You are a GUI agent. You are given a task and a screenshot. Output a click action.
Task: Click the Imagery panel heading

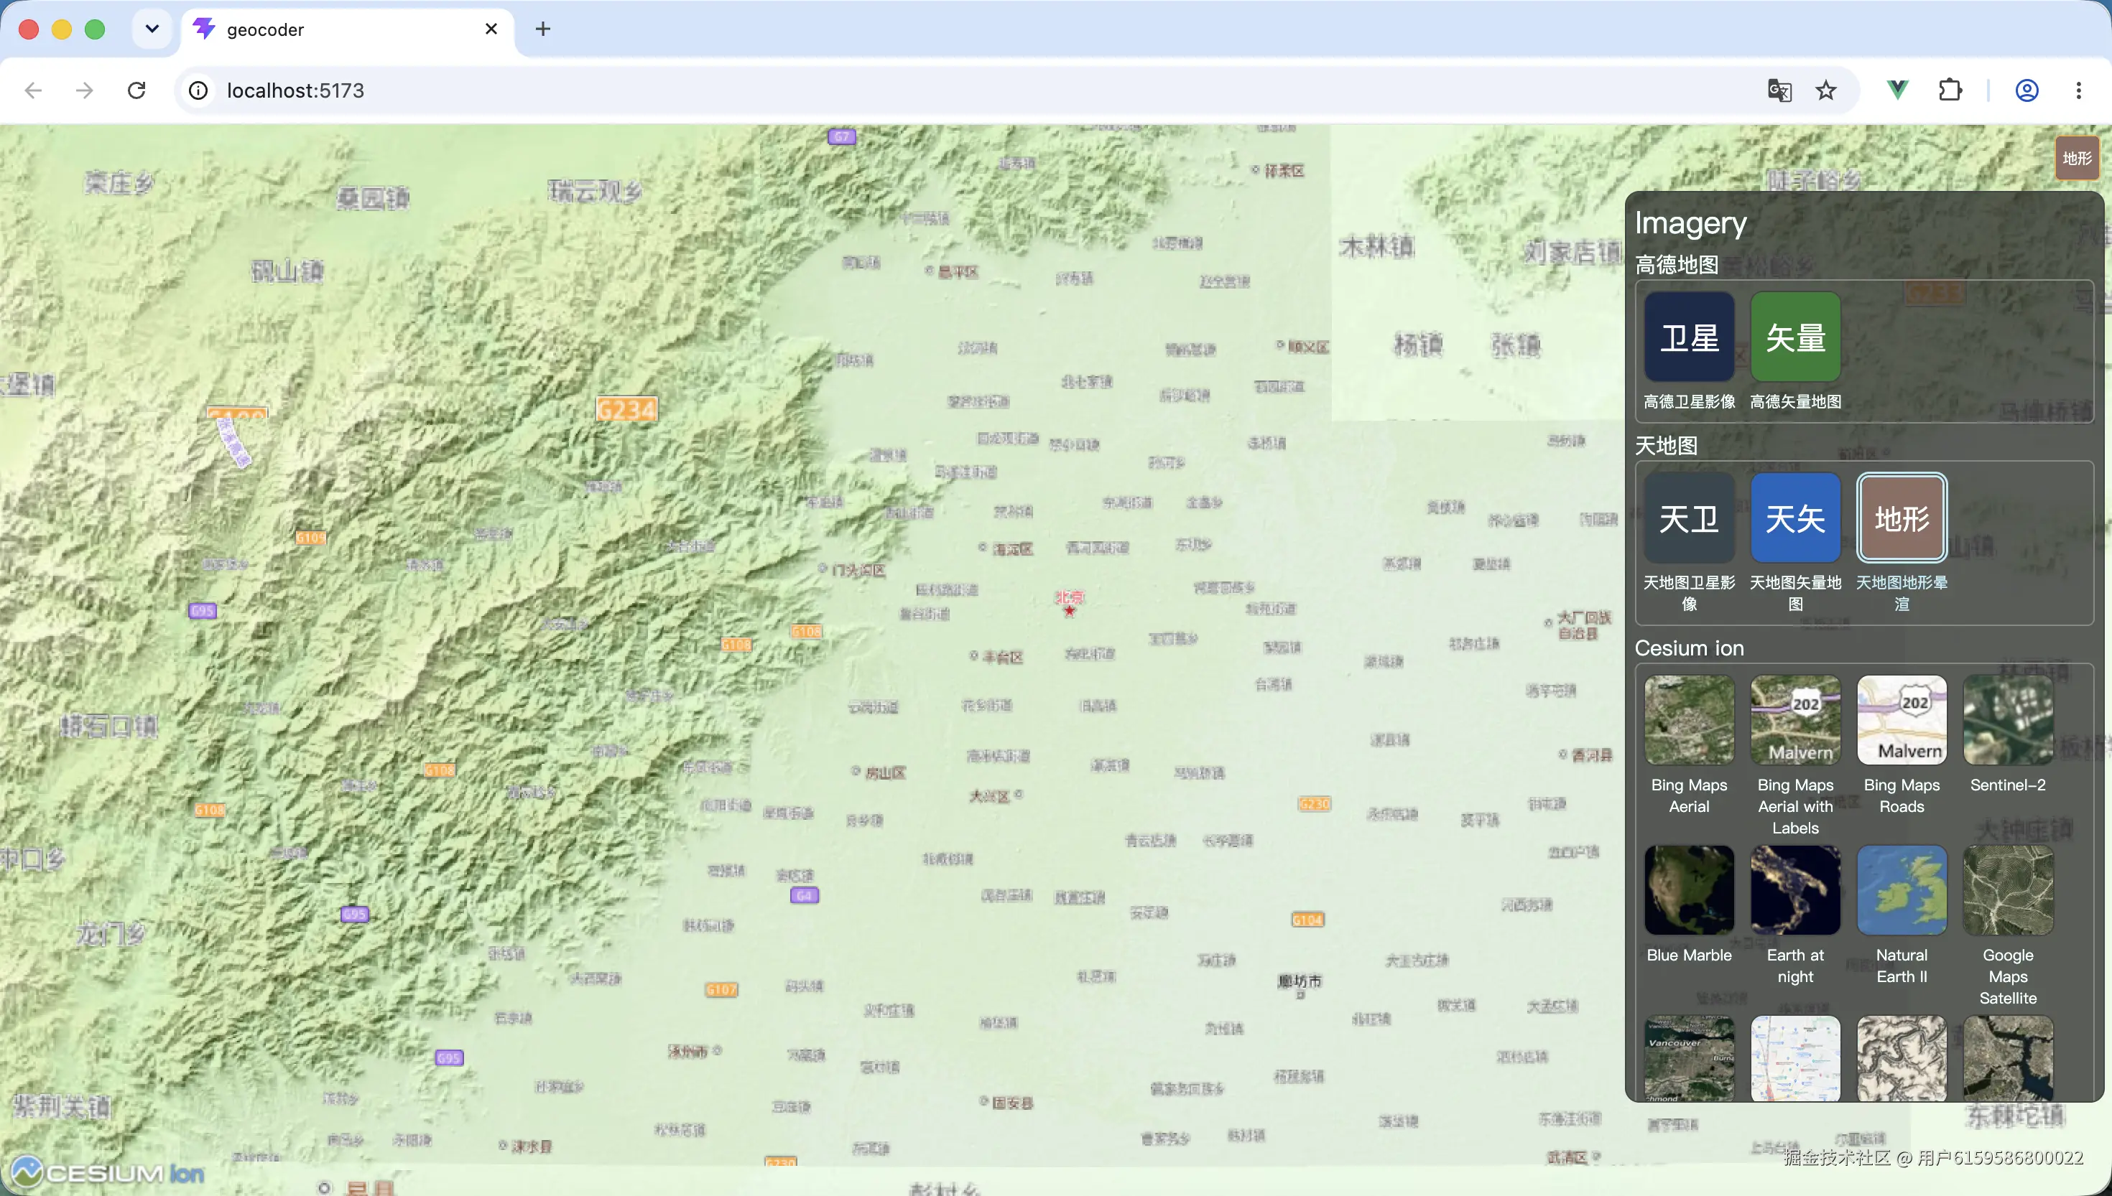pyautogui.click(x=1690, y=223)
